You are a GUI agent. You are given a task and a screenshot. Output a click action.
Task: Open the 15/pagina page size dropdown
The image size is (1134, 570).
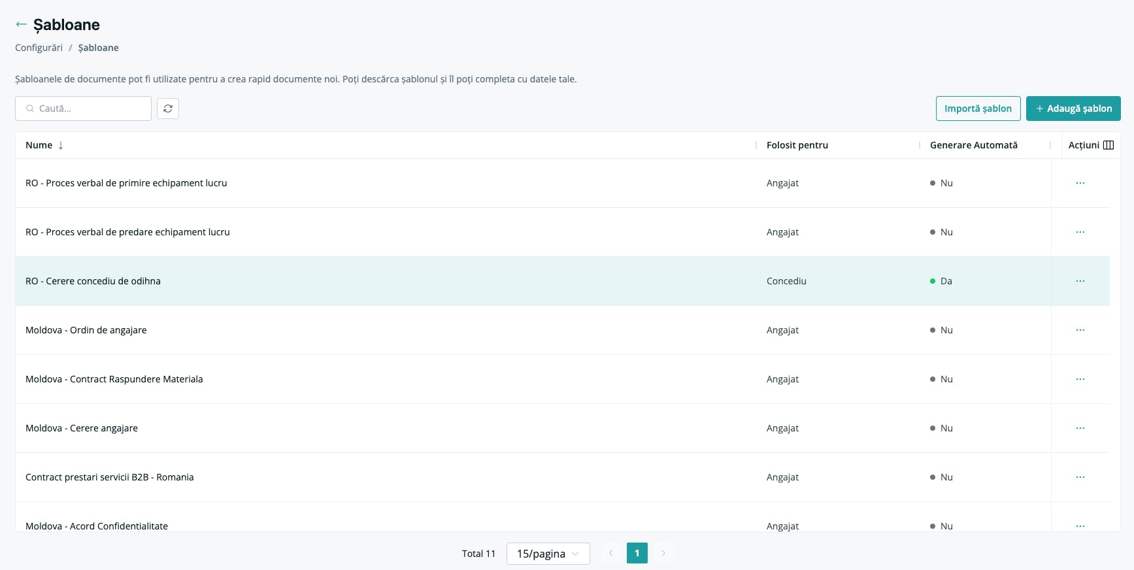[548, 554]
